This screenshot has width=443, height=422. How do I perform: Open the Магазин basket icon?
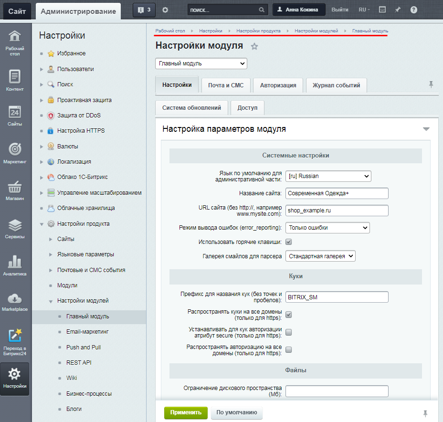(x=15, y=187)
